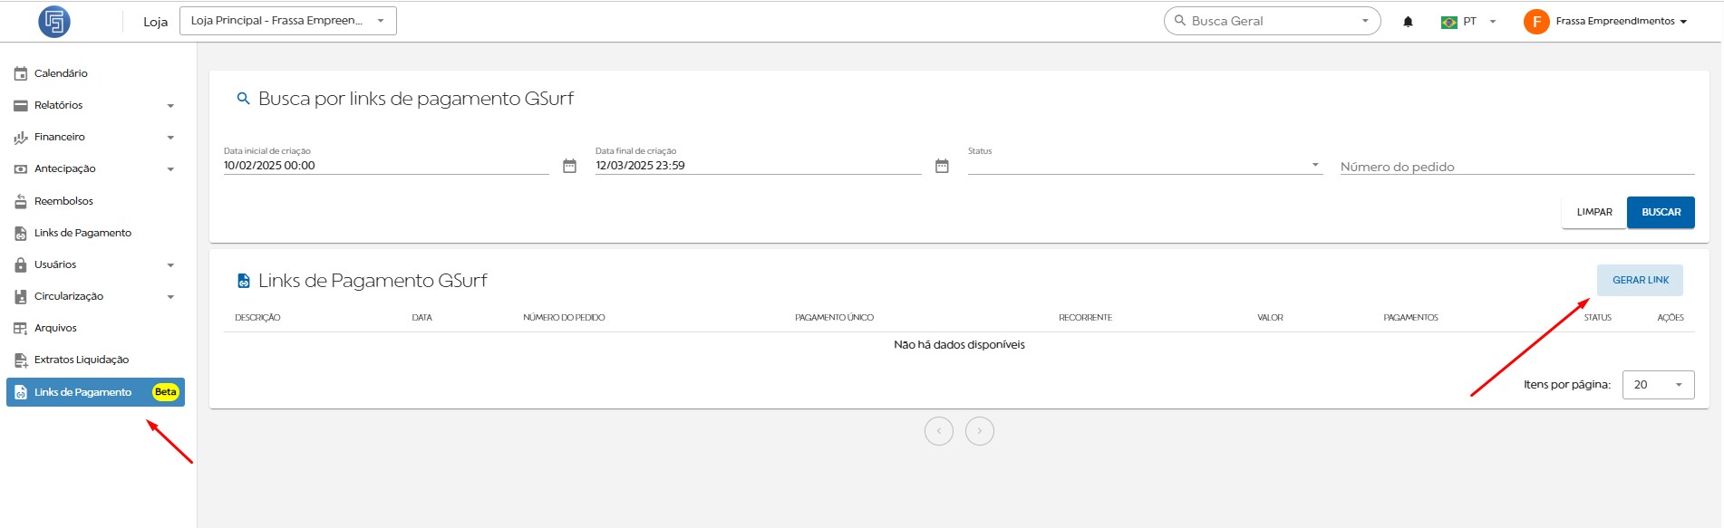Open the Loja Principal store dropdown
Viewport: 1724px width, 528px height.
[288, 21]
